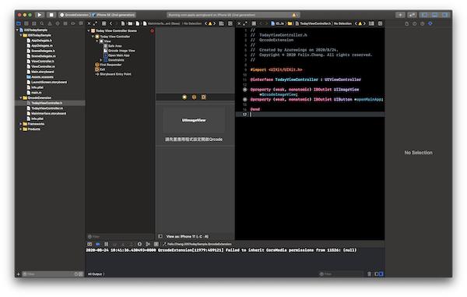Click the outlet connection circle for openMainApp

(245, 99)
